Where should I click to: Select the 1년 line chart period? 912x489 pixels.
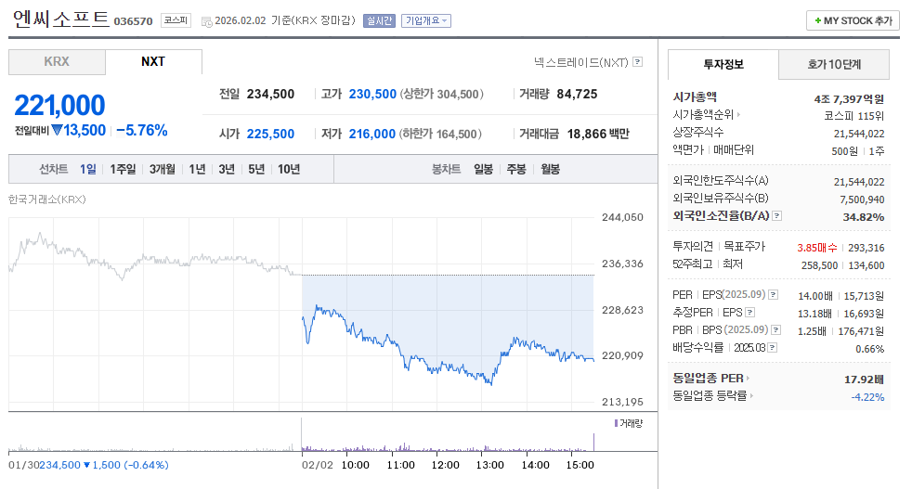coord(197,169)
